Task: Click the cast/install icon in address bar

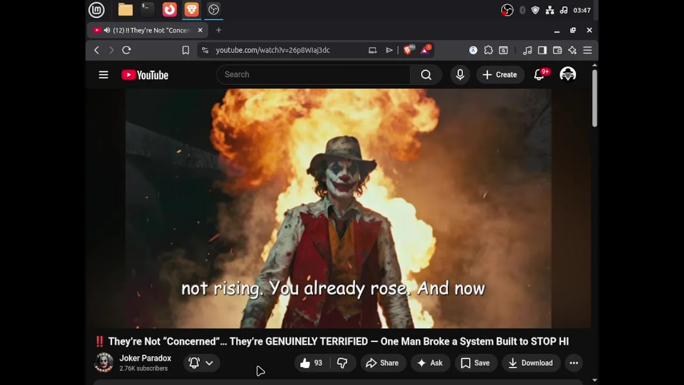Action: point(372,50)
